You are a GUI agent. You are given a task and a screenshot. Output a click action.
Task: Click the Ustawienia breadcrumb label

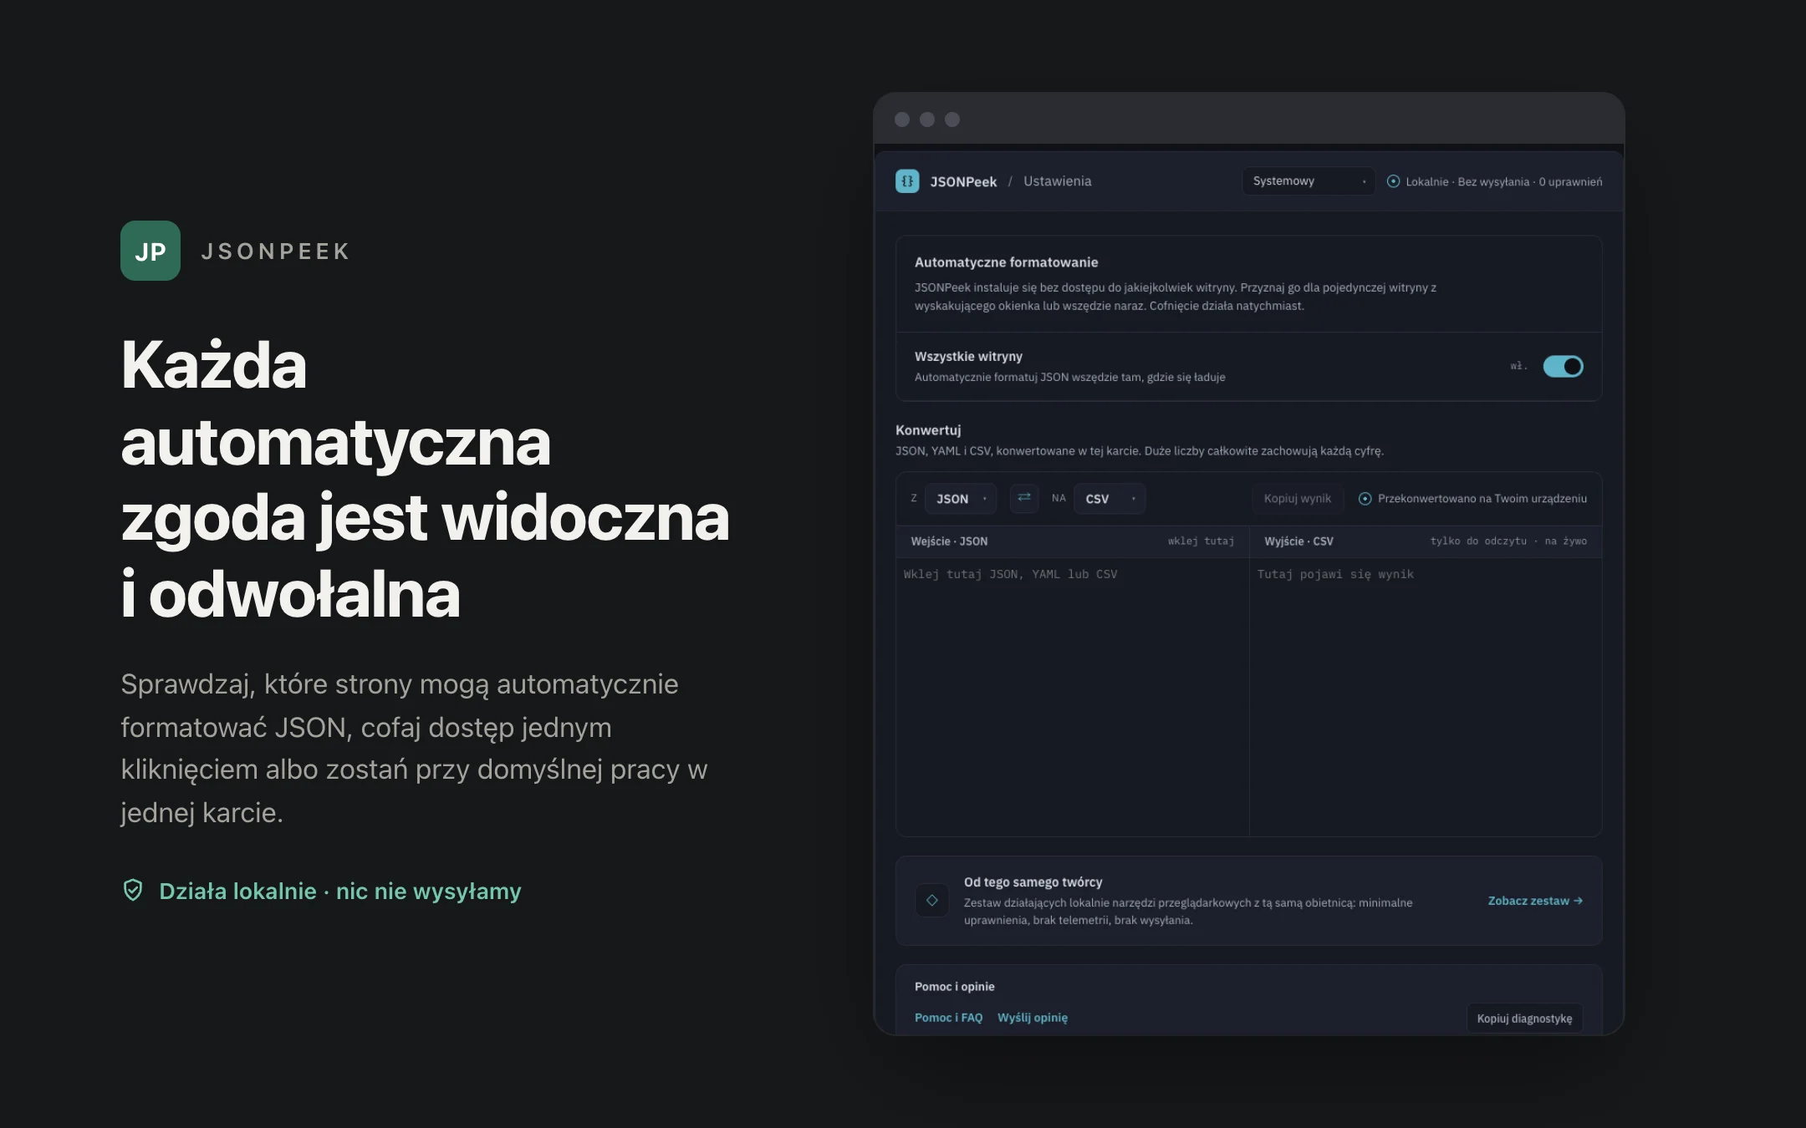coord(1057,181)
